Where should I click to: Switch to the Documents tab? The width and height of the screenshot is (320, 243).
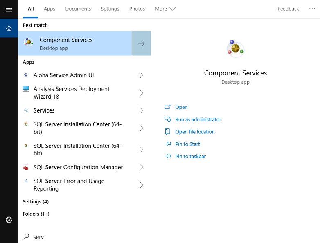pos(78,9)
